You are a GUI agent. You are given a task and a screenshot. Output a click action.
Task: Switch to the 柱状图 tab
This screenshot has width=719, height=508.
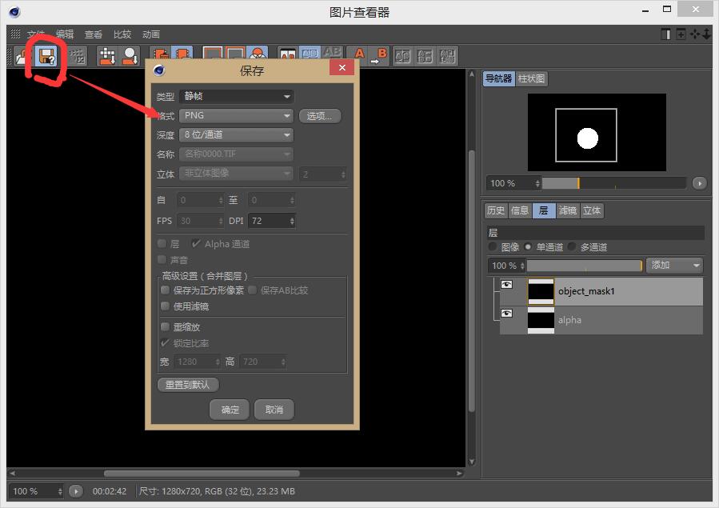click(x=532, y=79)
